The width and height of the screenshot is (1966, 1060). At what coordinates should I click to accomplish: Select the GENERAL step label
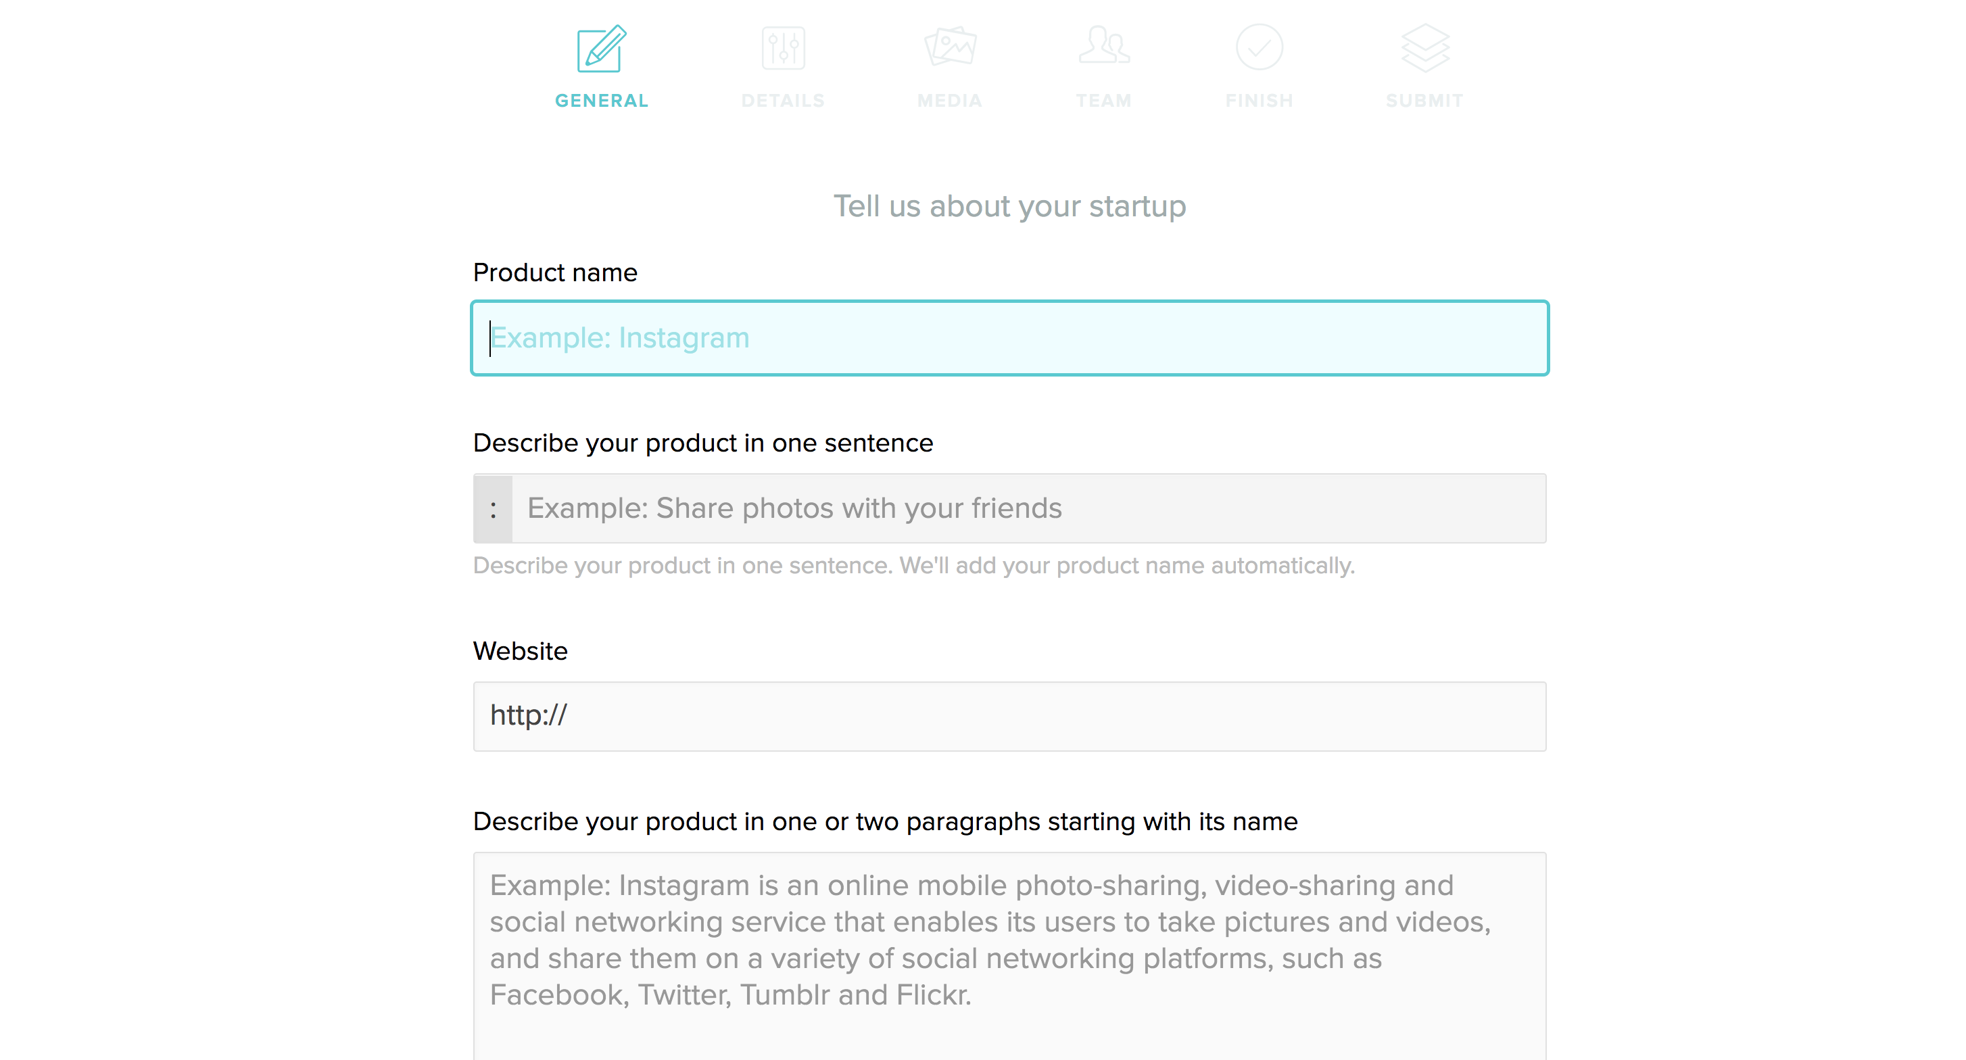click(x=602, y=101)
